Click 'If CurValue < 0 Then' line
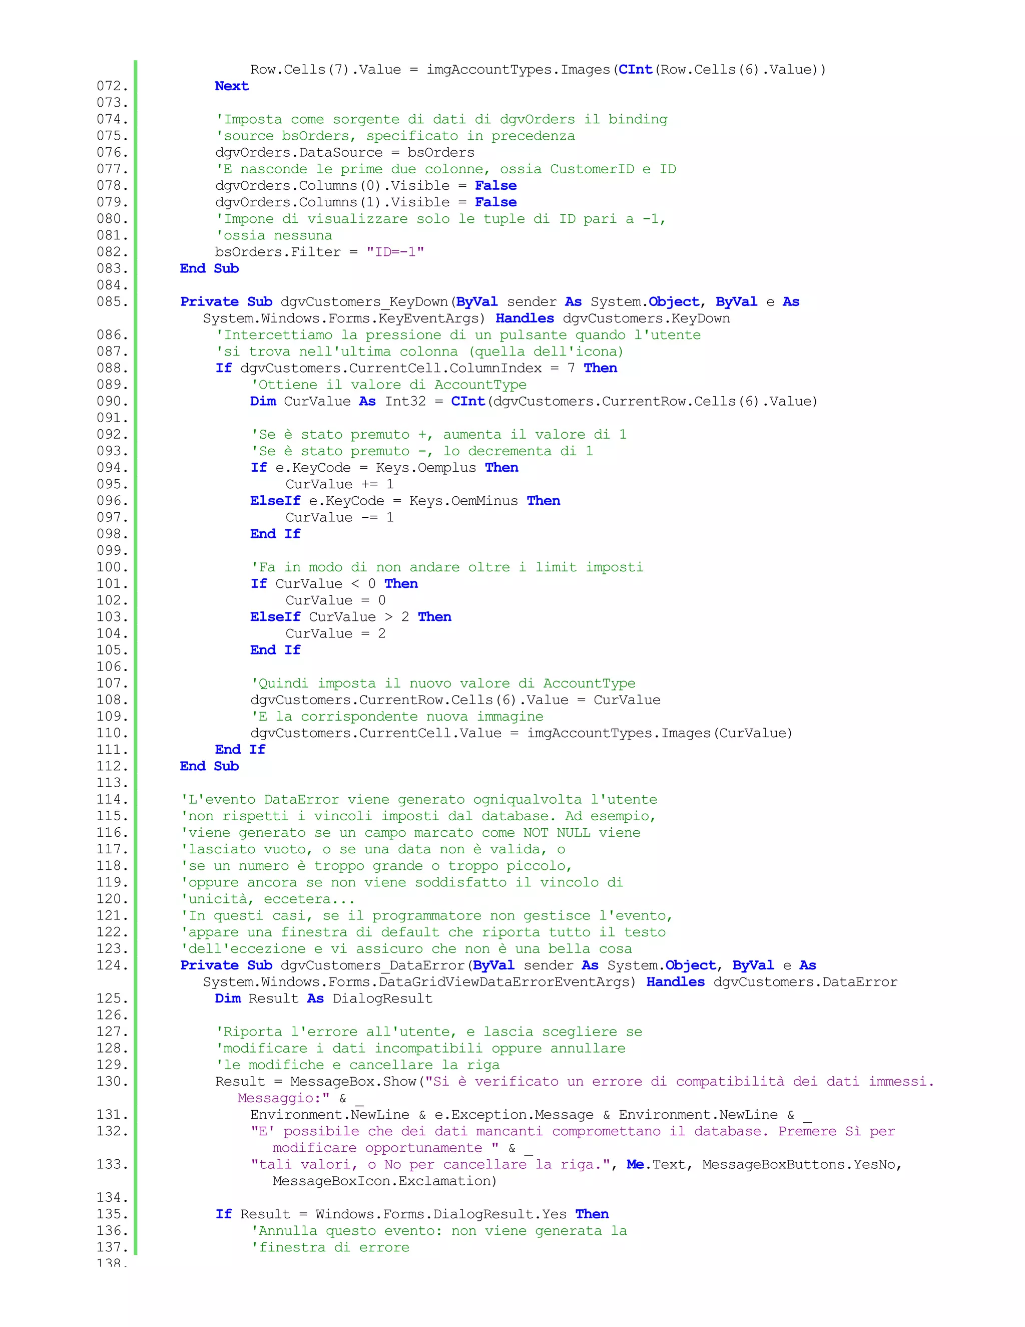 334,584
